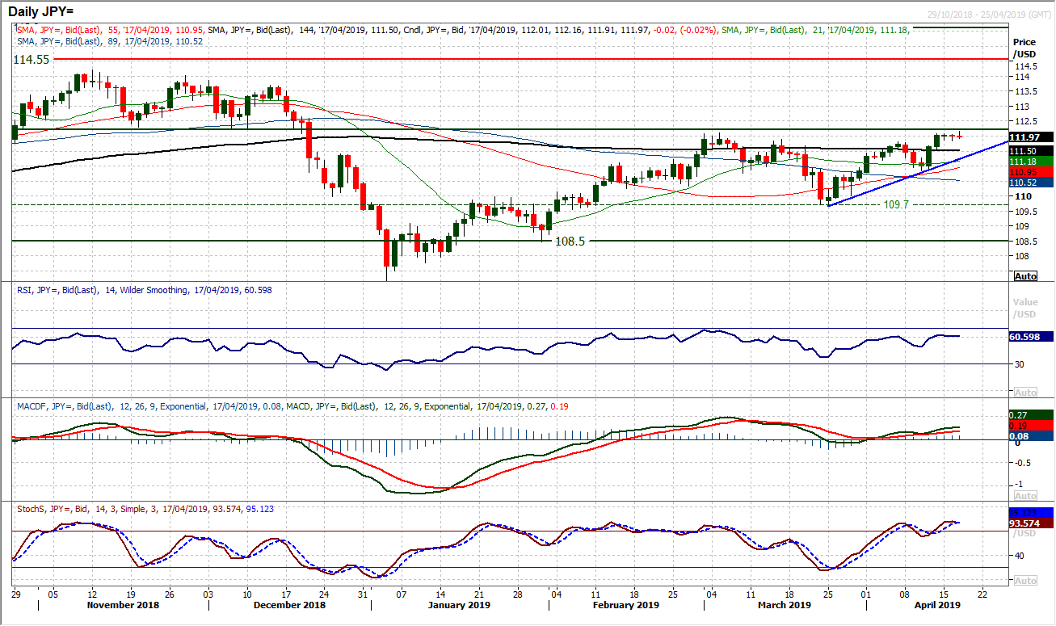Click the 30 level label on RSI axis
The height and width of the screenshot is (626, 1056).
coord(1019,364)
